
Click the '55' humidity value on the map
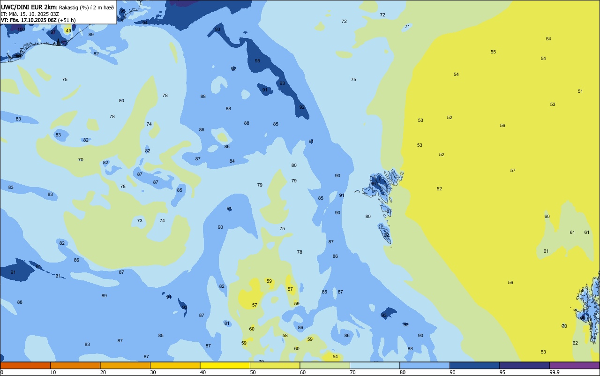493,52
